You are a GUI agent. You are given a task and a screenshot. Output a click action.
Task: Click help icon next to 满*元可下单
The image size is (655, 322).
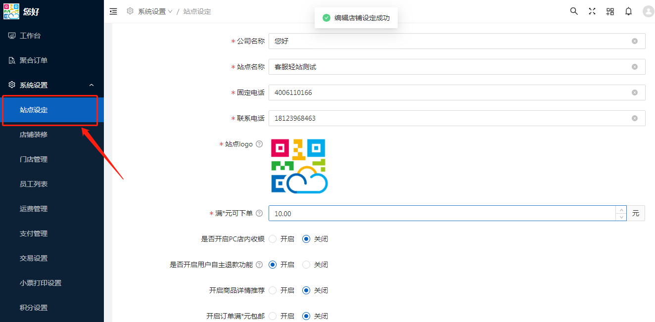(x=259, y=213)
